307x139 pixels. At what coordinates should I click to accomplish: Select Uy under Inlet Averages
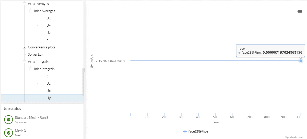[49, 26]
